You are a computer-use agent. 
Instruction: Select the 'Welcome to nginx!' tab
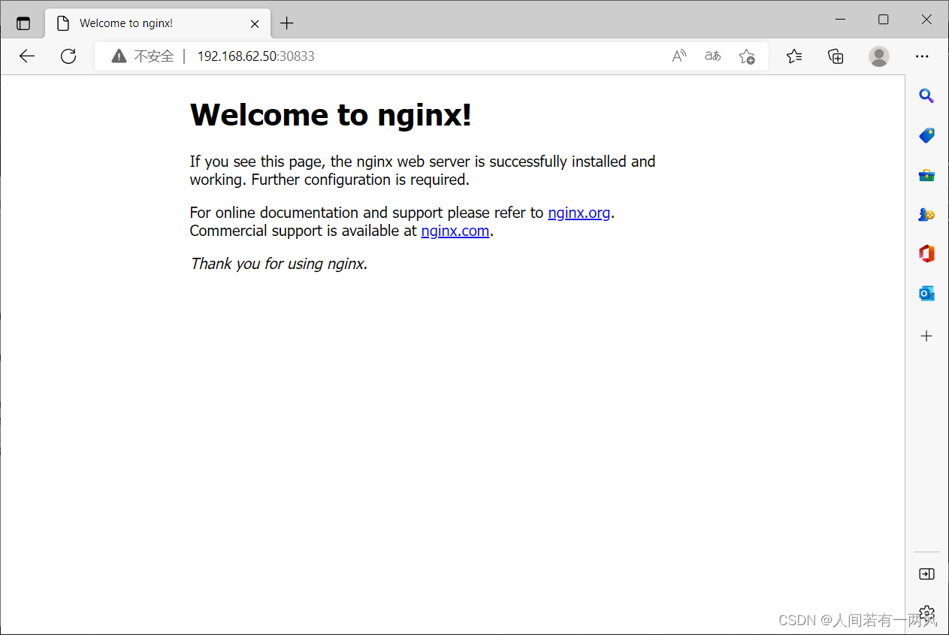coord(156,23)
